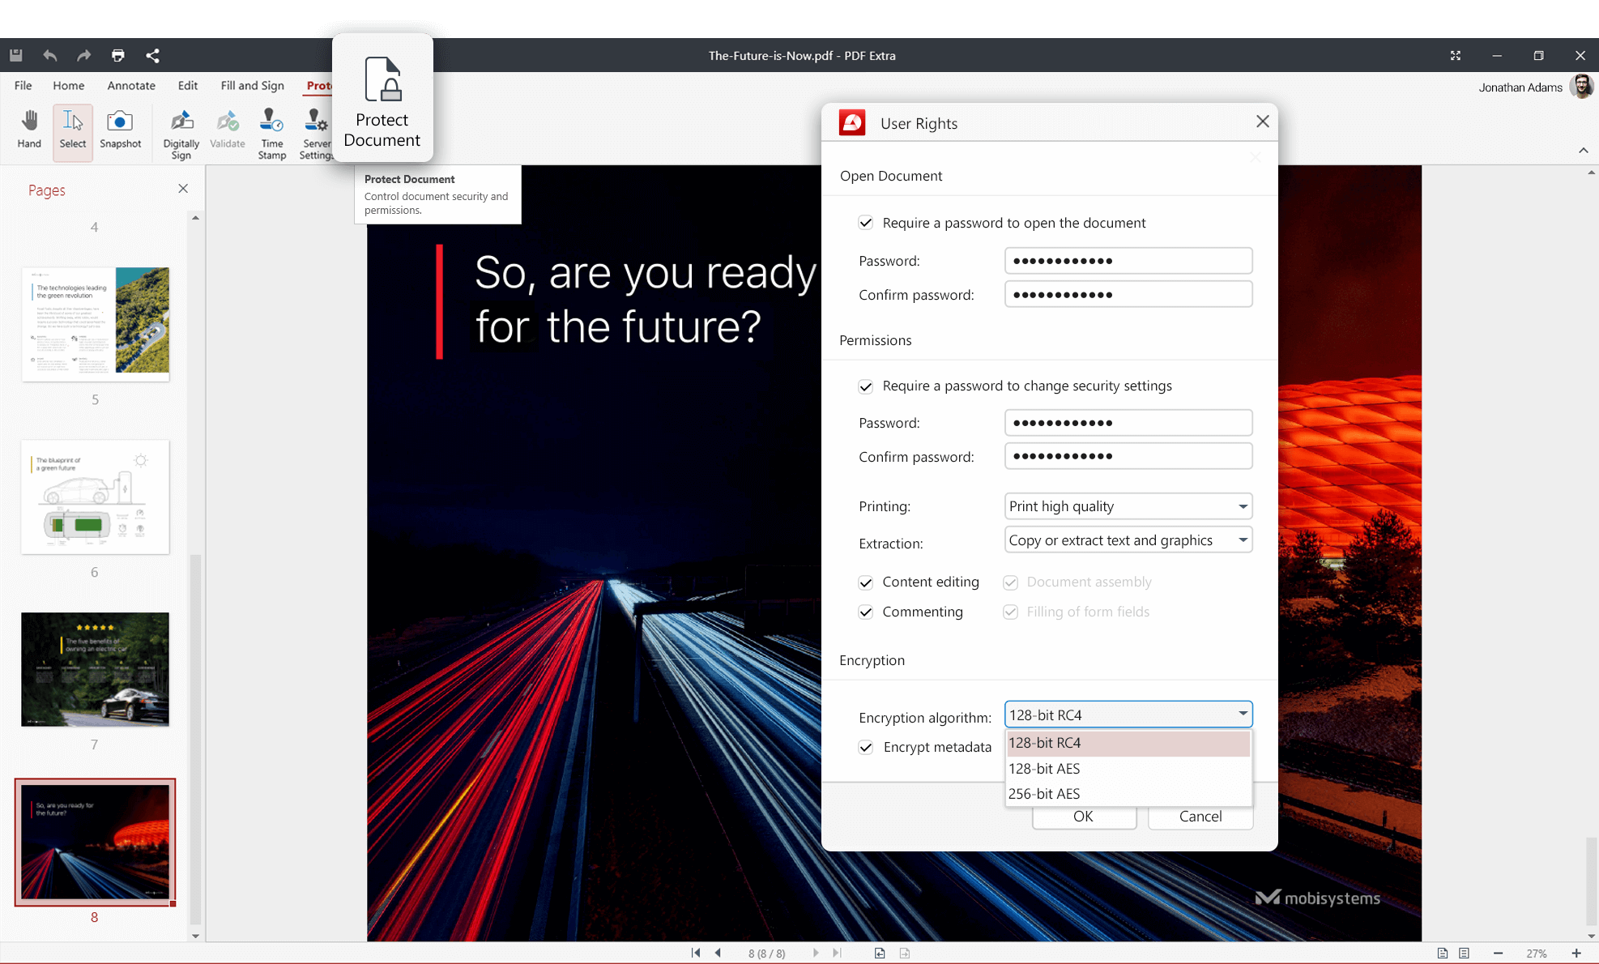This screenshot has width=1599, height=964.
Task: Toggle require password to change security settings
Action: click(866, 386)
